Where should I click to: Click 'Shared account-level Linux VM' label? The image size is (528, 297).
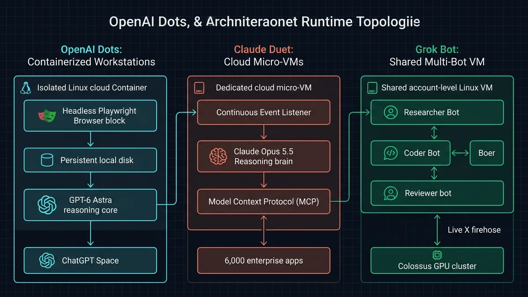coord(437,88)
